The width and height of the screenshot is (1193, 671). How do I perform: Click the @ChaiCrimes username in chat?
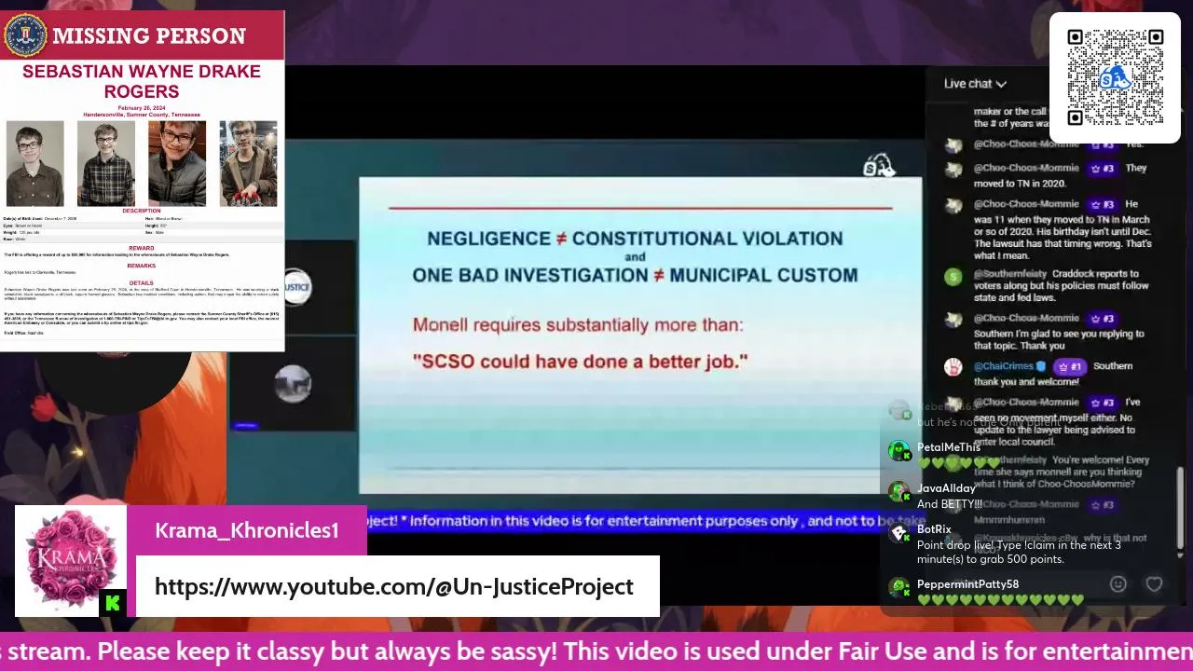click(x=1005, y=366)
